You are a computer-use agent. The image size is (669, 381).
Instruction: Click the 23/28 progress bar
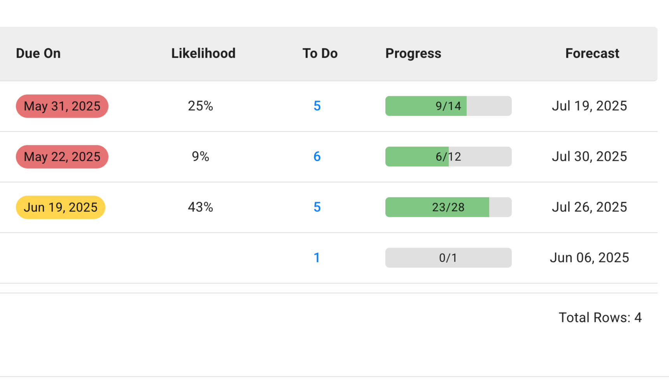[448, 207]
